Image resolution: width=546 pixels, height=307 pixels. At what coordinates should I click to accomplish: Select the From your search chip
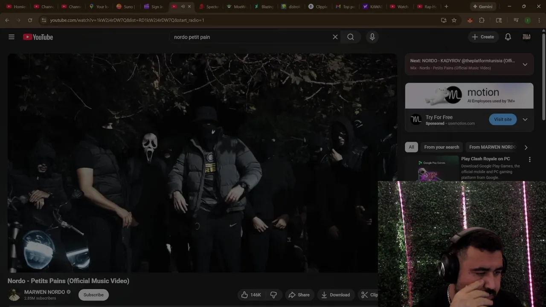441,147
